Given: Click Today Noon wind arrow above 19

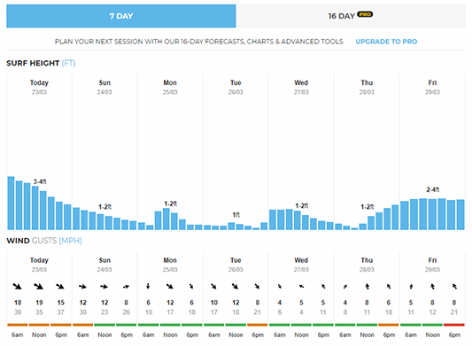Looking at the screenshot, I should click(39, 286).
